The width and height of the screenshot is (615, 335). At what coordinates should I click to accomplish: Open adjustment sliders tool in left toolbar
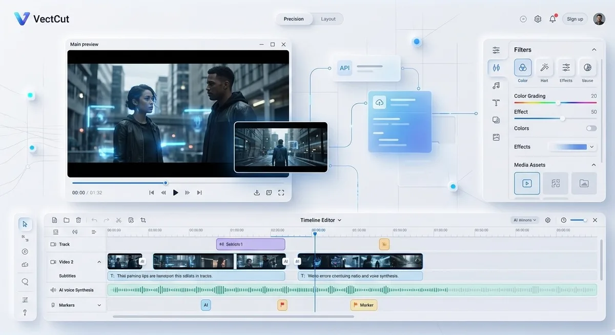point(25,300)
